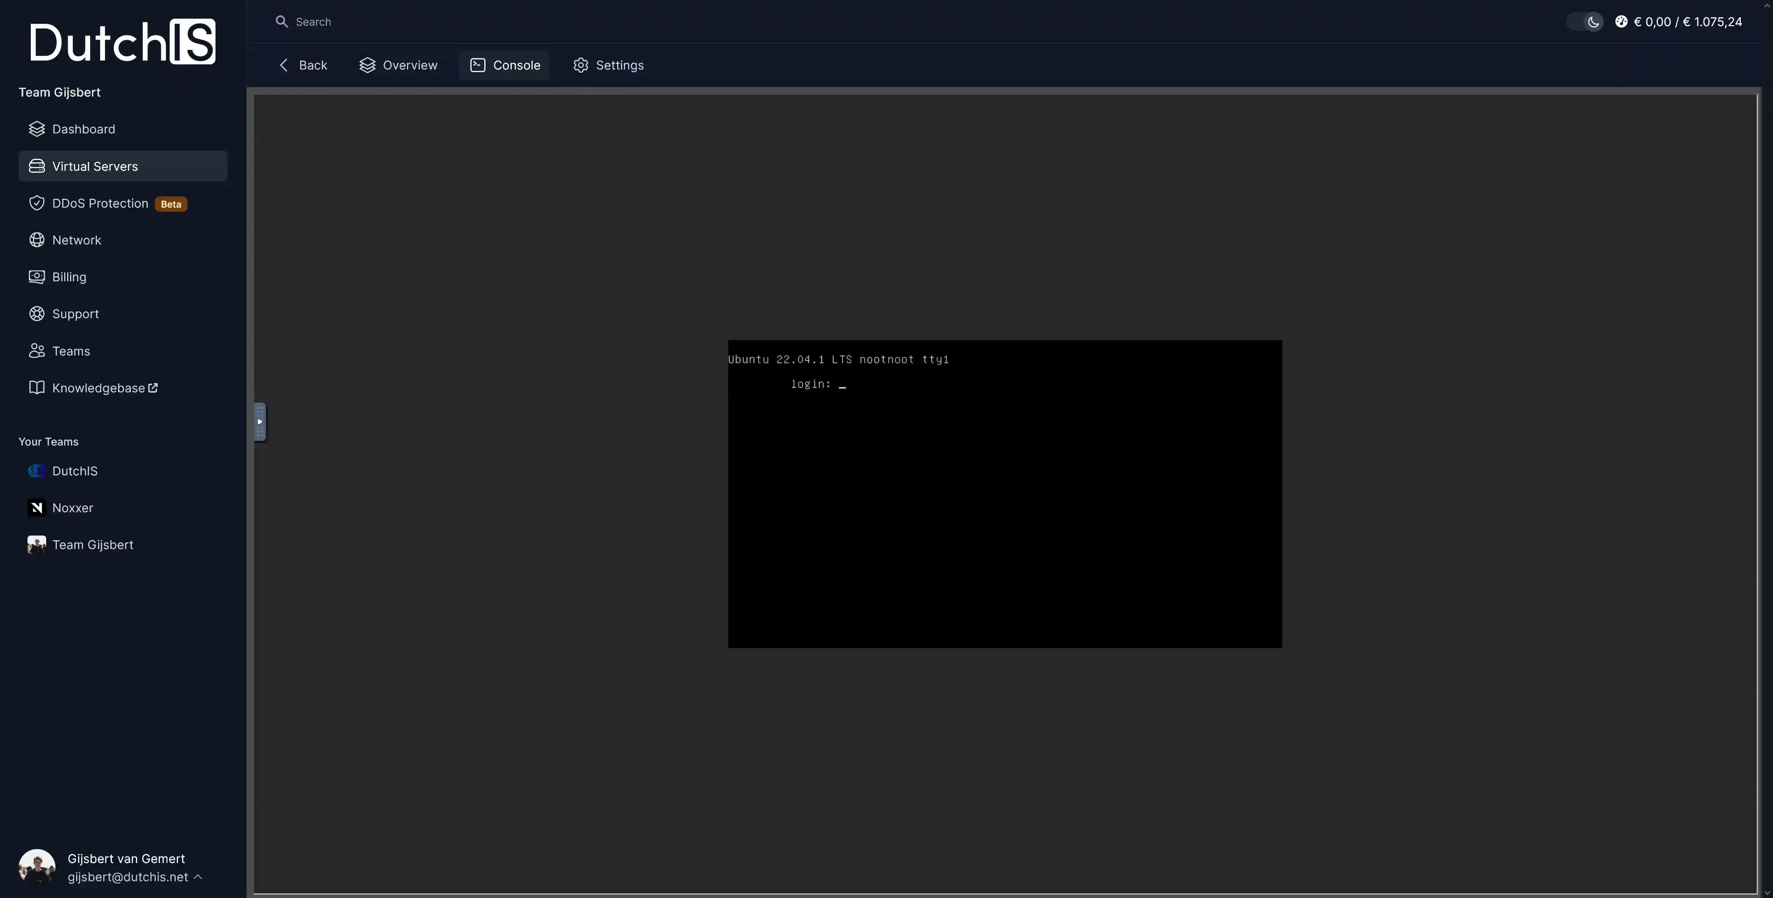Click the Team Gijsbert heading under logo
Viewport: 1773px width, 898px height.
click(59, 92)
